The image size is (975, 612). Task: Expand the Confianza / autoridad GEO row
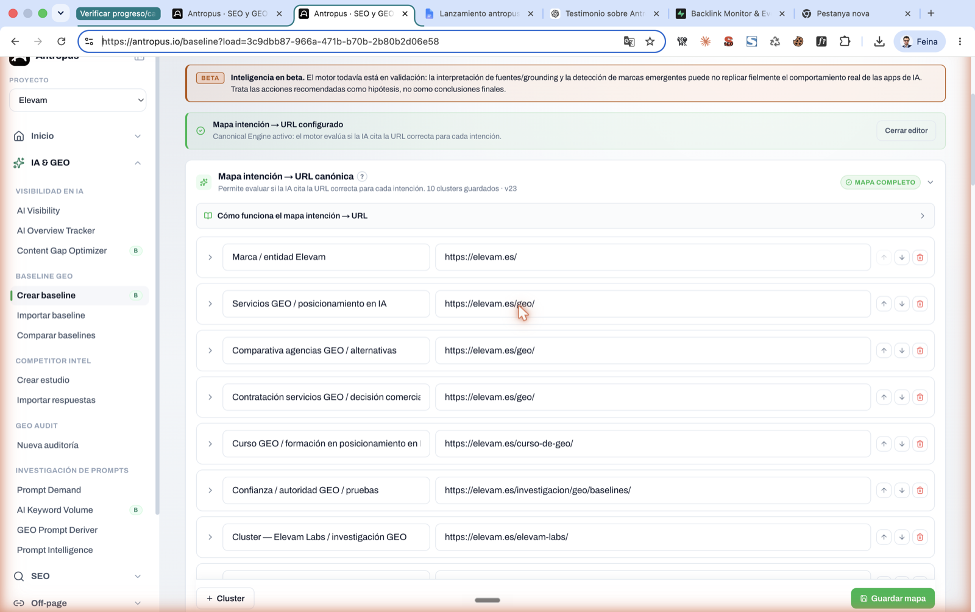pyautogui.click(x=210, y=490)
